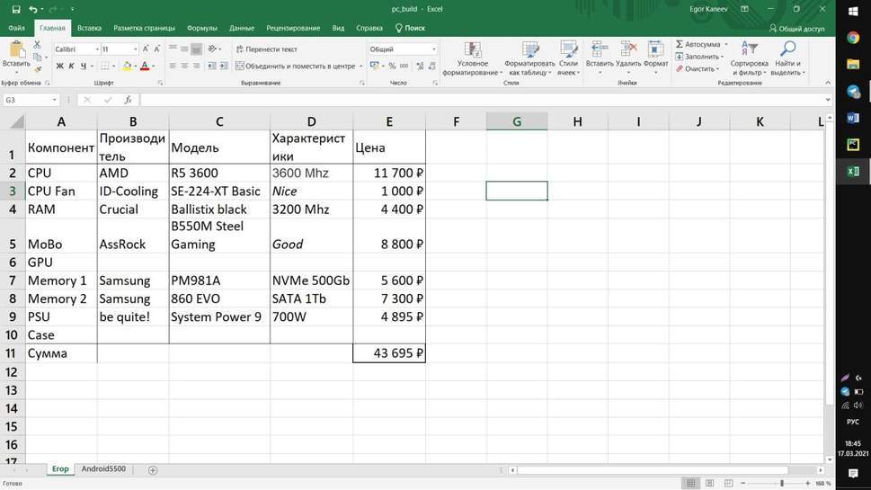Open the Формулы ribbon tab
This screenshot has height=490, width=871.
201,28
